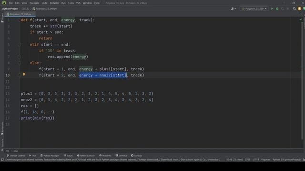Open the Run tool window at bottom
This screenshot has width=305, height=171.
33,156
